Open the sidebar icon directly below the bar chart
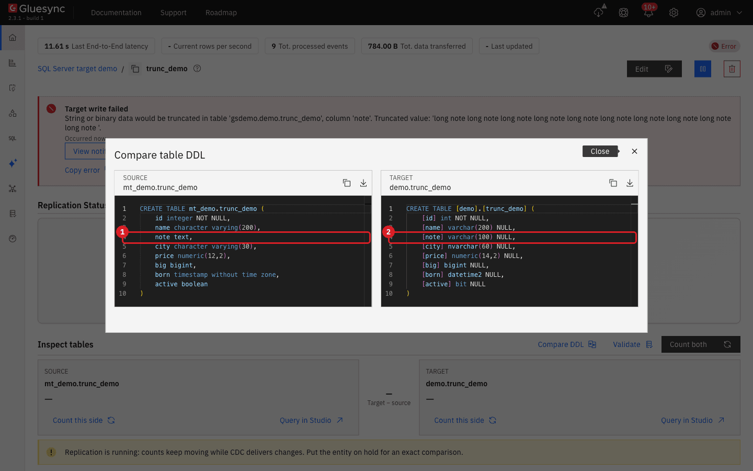 pyautogui.click(x=13, y=88)
